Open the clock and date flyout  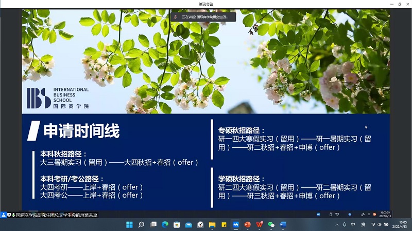[399, 224]
